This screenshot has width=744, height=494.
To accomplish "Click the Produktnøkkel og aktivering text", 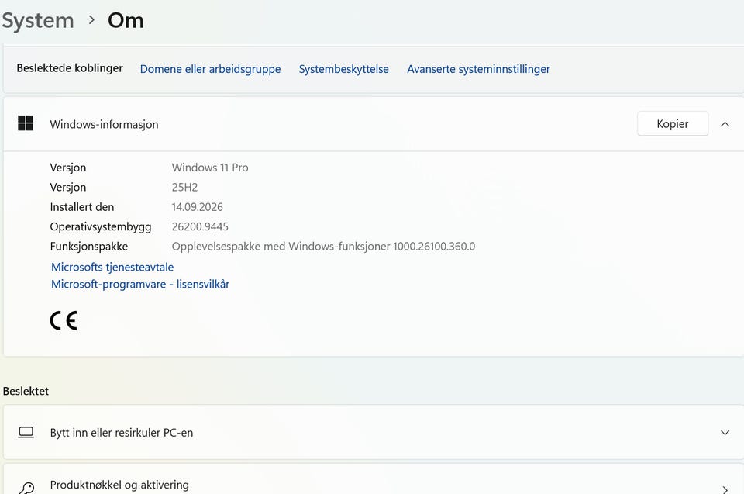I will pos(119,485).
